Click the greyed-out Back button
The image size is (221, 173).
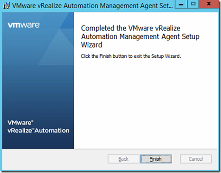123,159
